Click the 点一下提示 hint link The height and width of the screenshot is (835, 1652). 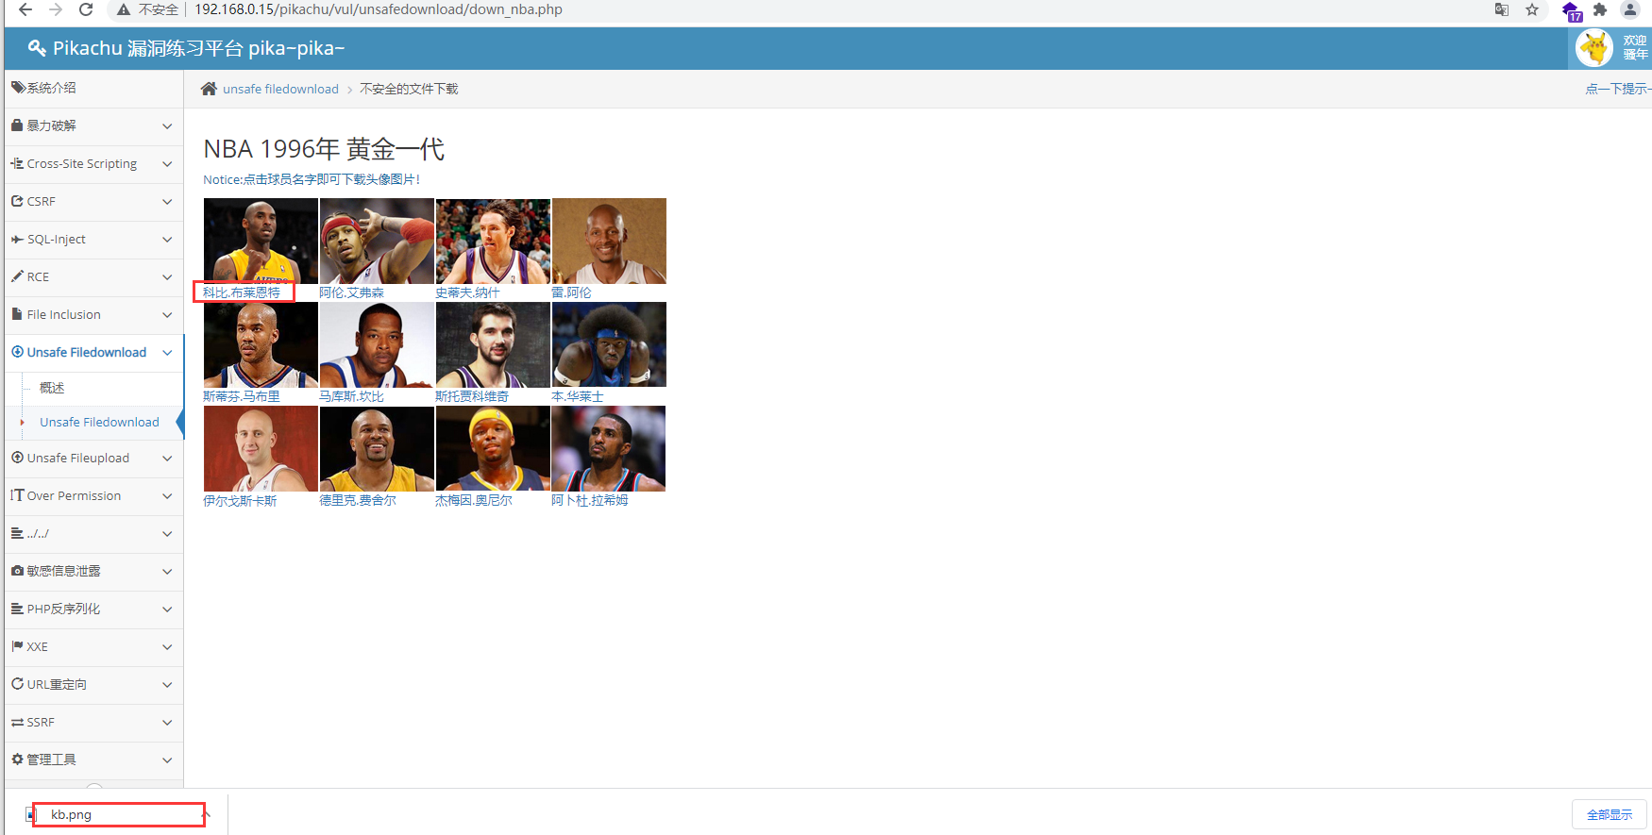(x=1617, y=89)
